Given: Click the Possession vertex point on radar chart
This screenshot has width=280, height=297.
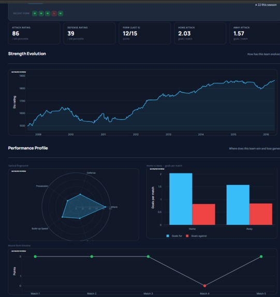Looking at the screenshot, I should pyautogui.click(x=67, y=201).
